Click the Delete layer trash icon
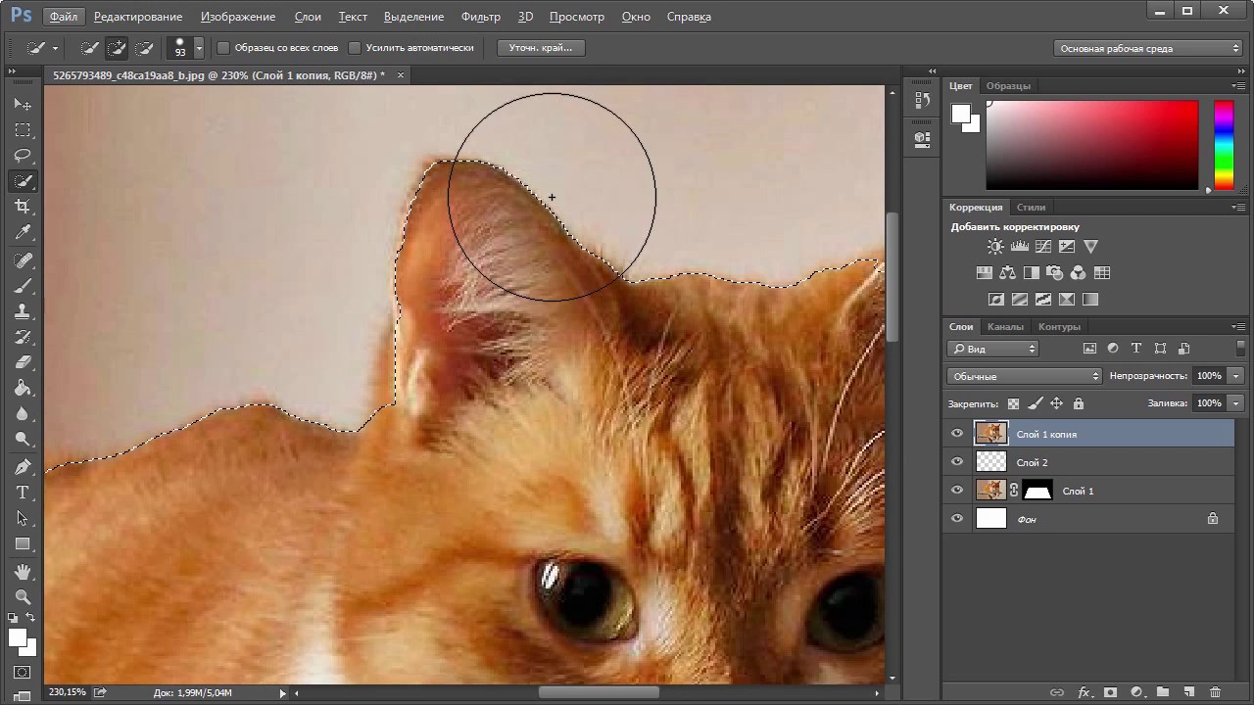The height and width of the screenshot is (705, 1254). pos(1215,692)
